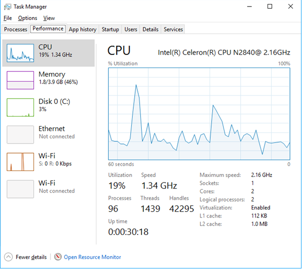Show the Details tab

point(150,29)
